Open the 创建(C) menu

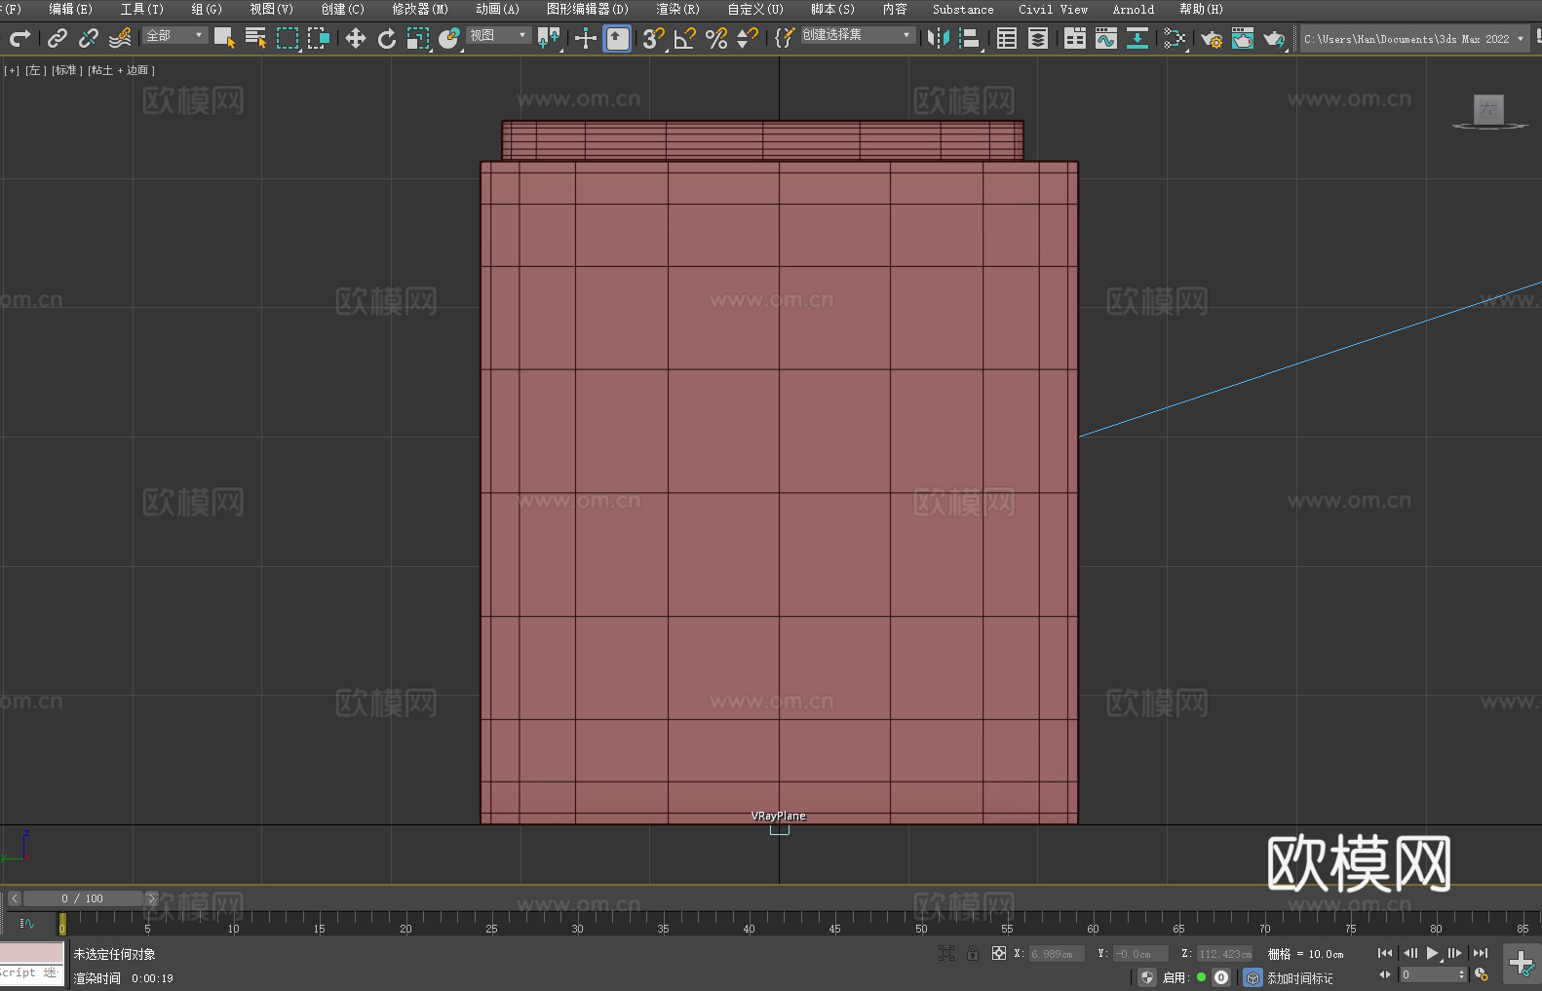[x=343, y=9]
